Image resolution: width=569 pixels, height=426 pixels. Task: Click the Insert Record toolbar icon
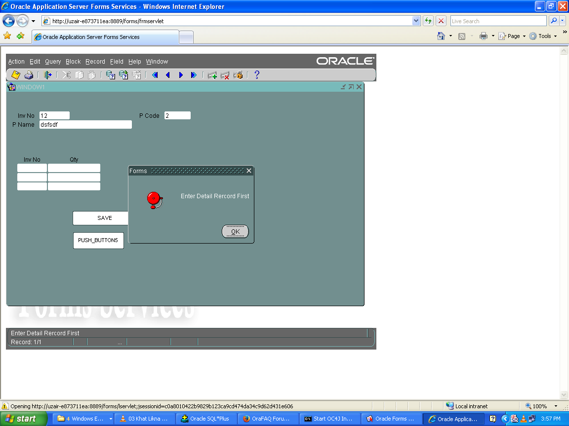(212, 75)
